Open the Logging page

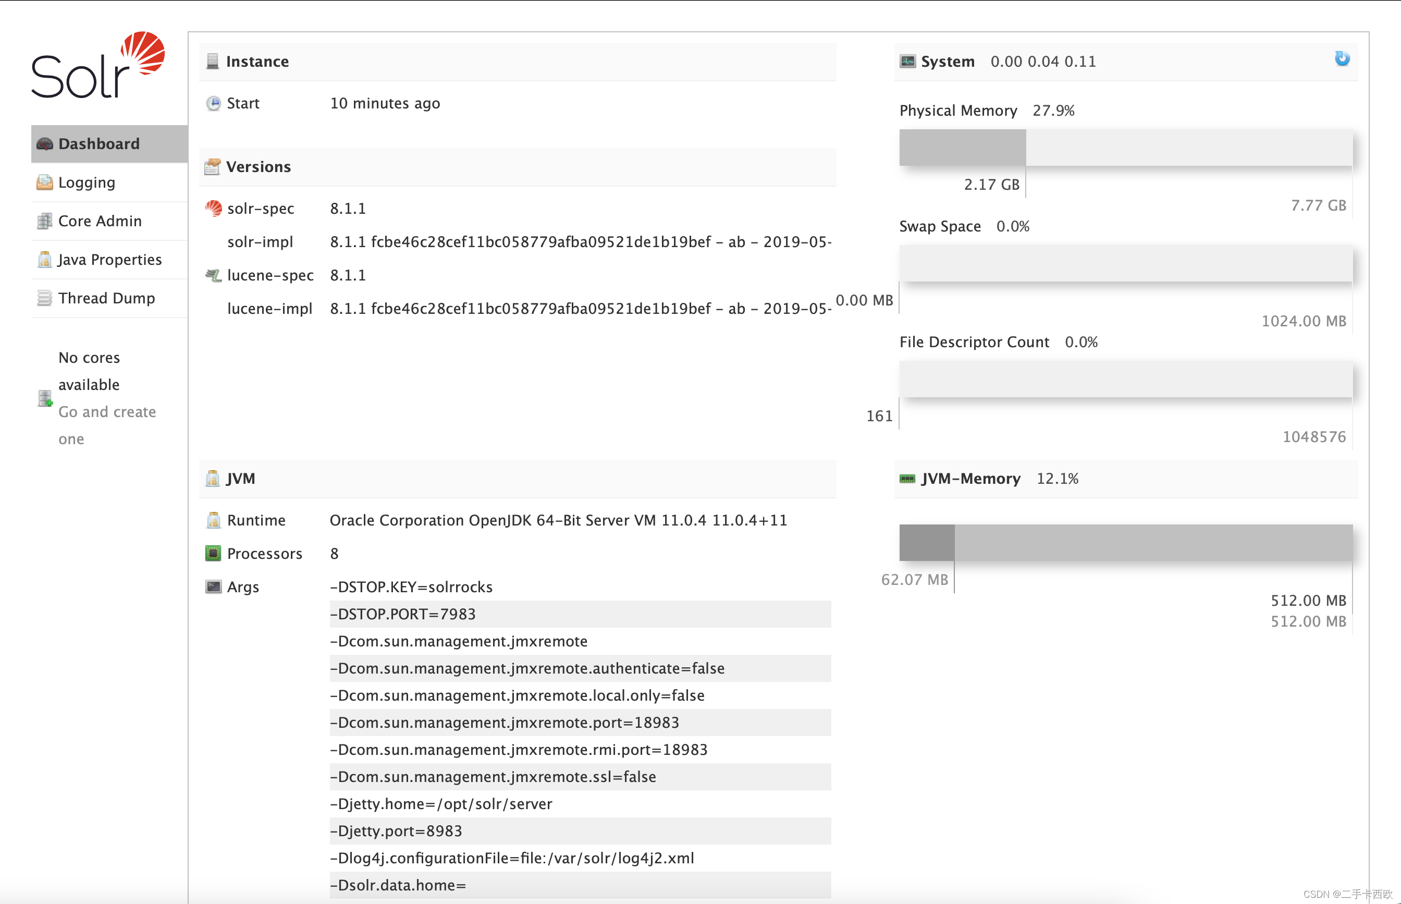[109, 182]
